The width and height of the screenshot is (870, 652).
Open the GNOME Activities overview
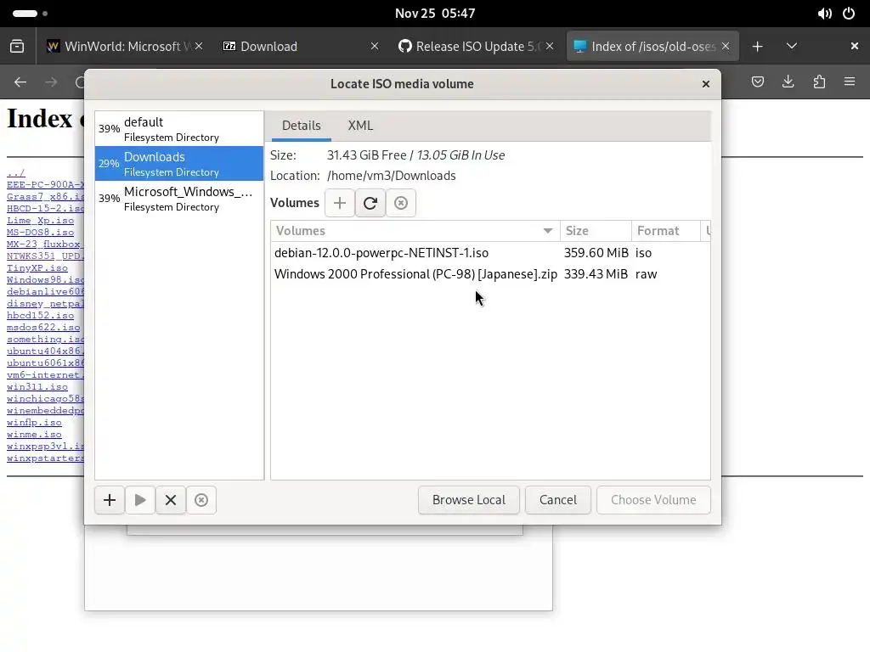click(x=30, y=14)
